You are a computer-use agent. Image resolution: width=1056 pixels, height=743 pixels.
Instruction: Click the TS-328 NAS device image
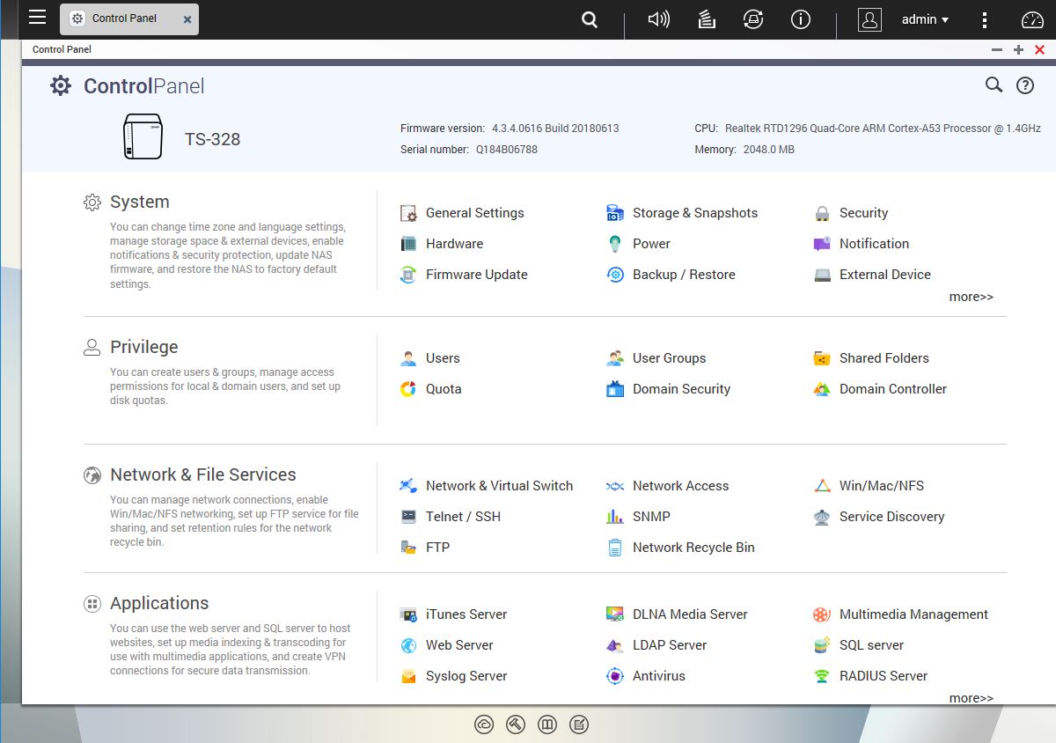[143, 137]
